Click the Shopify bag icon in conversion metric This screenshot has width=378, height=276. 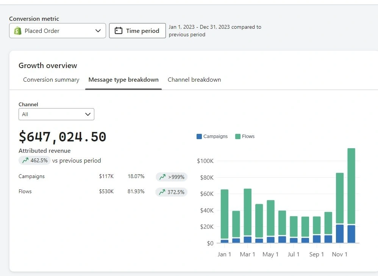pyautogui.click(x=18, y=31)
